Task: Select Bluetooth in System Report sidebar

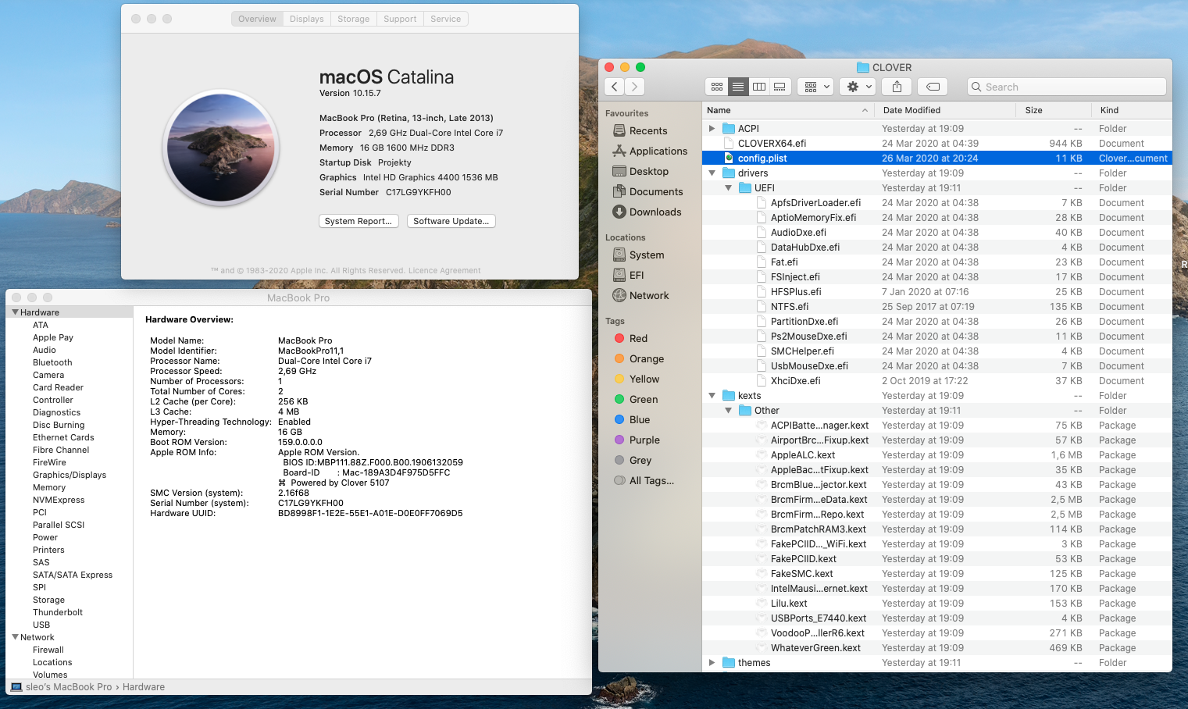Action: (52, 362)
